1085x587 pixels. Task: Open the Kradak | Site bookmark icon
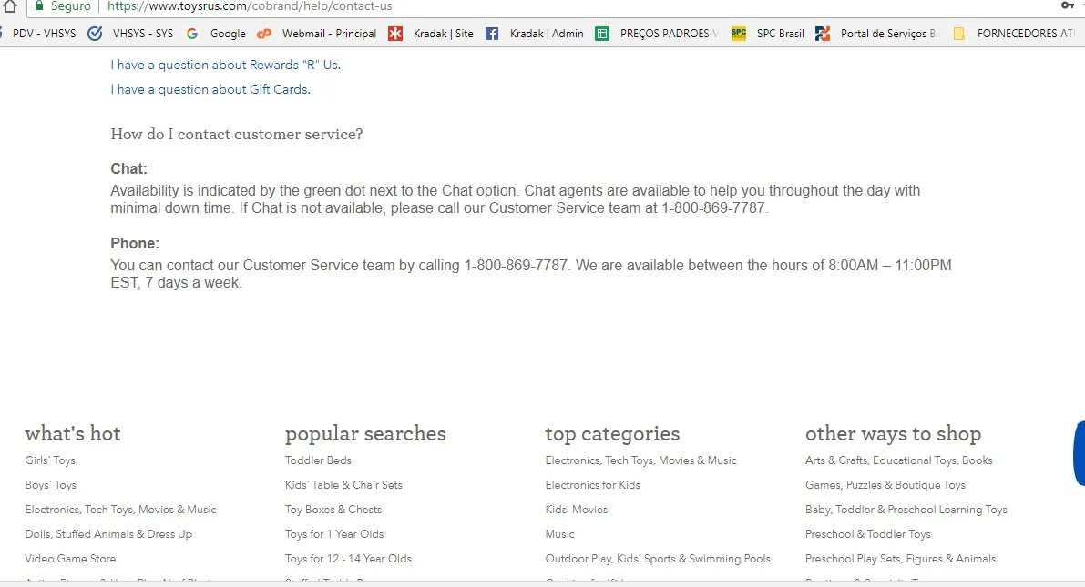coord(395,34)
